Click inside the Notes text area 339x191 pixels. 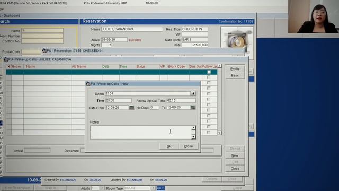141,132
